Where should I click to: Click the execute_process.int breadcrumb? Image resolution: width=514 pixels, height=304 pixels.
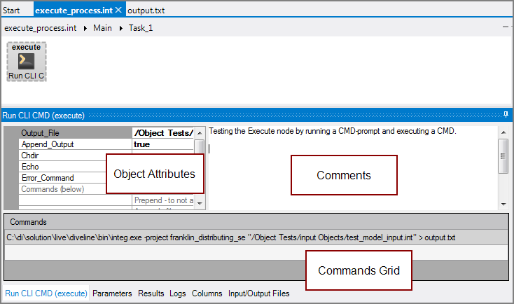[x=41, y=28]
